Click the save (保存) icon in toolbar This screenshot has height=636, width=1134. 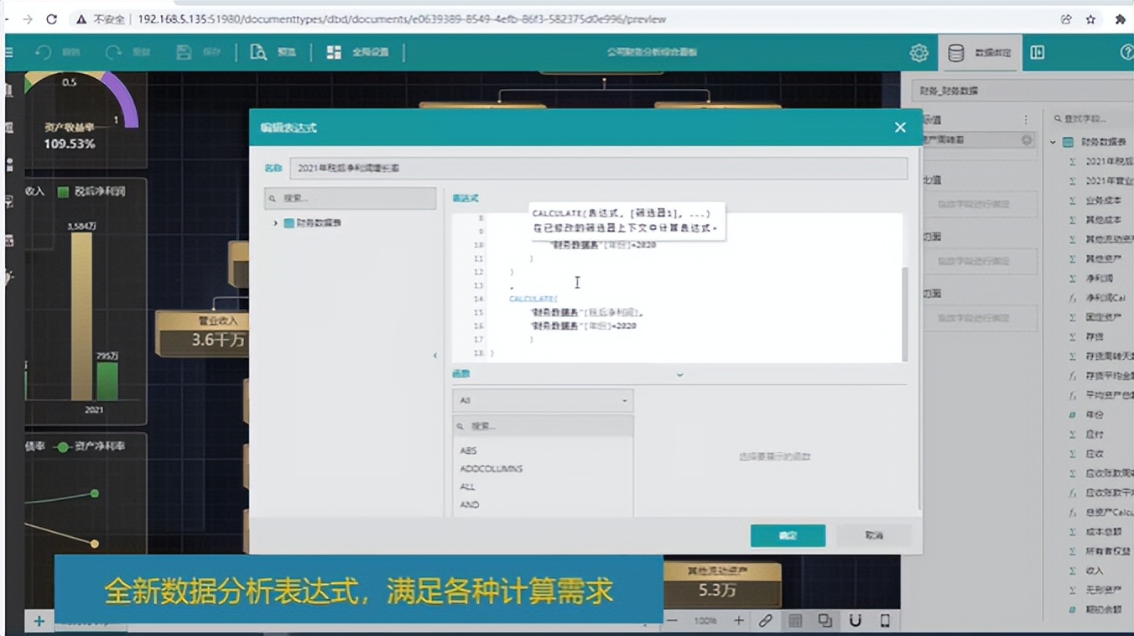[191, 52]
